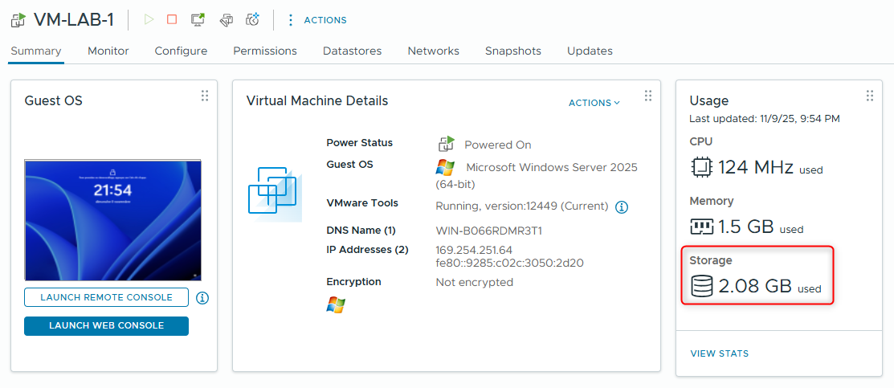
Task: Click the 1.5 GB memory usage value
Action: pos(745,227)
